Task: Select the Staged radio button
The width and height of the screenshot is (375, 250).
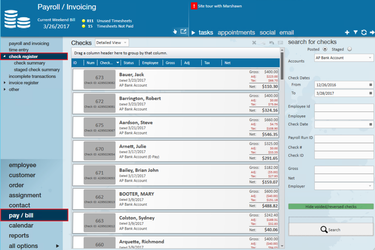Action: 349,49
